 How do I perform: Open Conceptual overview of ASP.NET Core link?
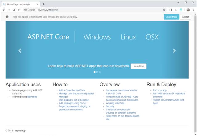pyautogui.click(x=121, y=92)
